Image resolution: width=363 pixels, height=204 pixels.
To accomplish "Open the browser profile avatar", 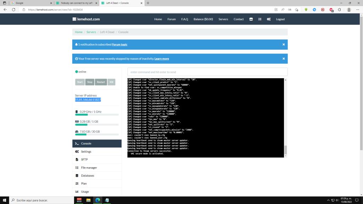I will pyautogui.click(x=349, y=10).
